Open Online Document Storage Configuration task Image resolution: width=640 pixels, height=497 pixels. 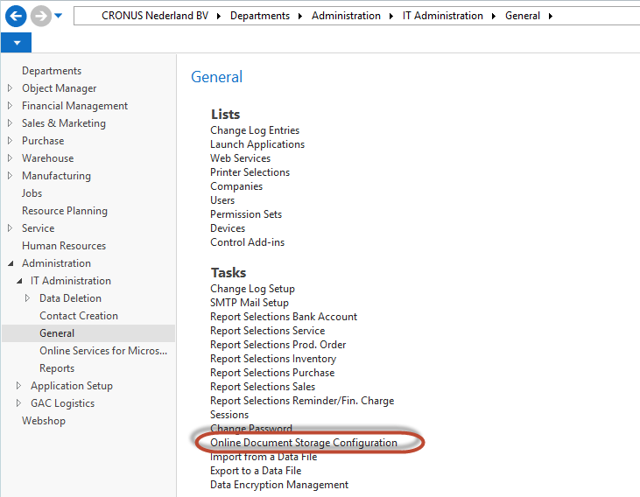pyautogui.click(x=304, y=443)
